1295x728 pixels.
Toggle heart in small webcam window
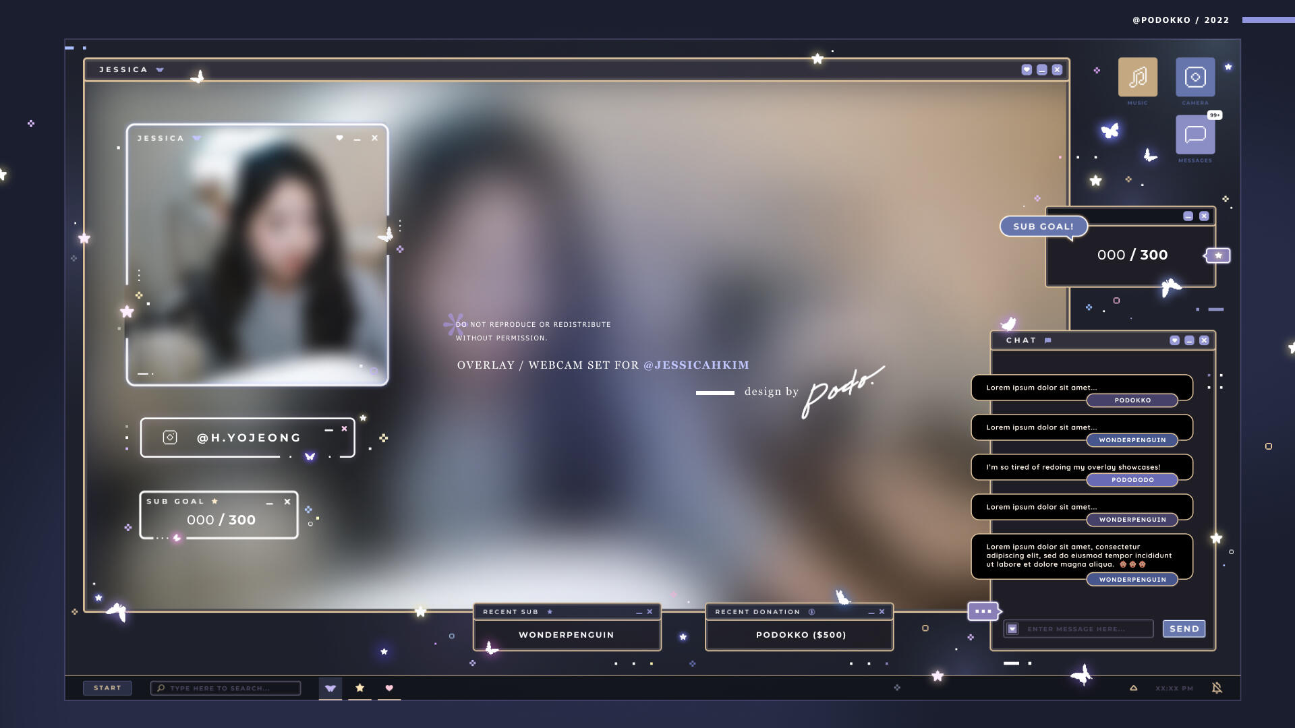pos(339,138)
